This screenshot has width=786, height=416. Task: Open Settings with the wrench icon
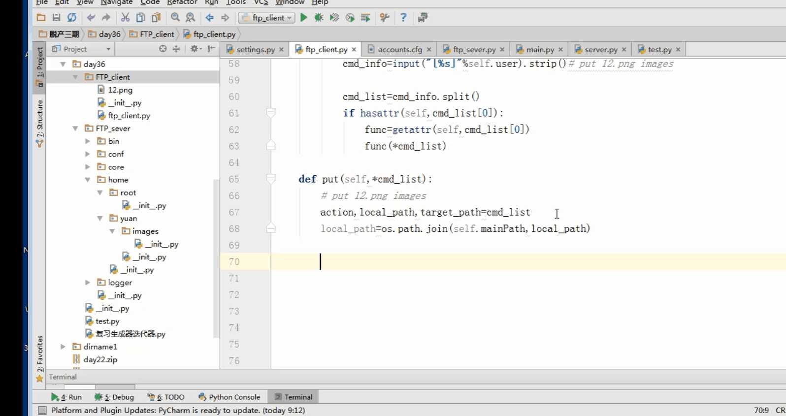(385, 18)
